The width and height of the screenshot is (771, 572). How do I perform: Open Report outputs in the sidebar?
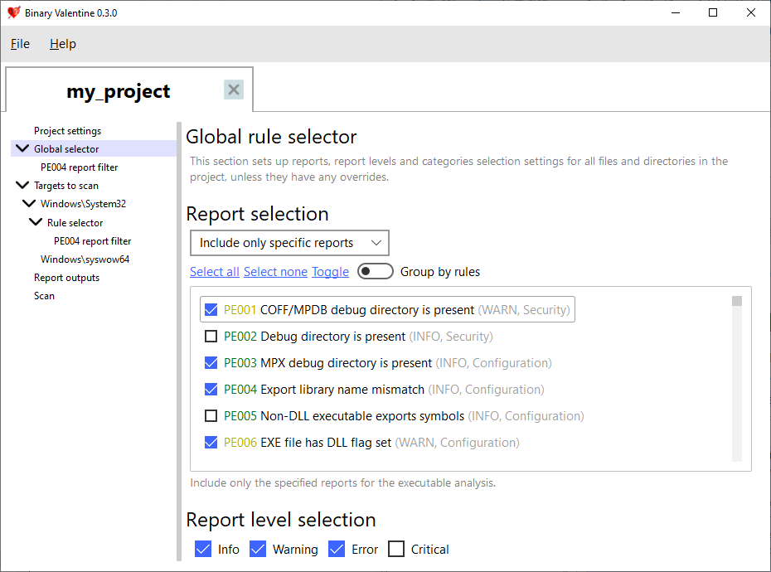tap(66, 278)
